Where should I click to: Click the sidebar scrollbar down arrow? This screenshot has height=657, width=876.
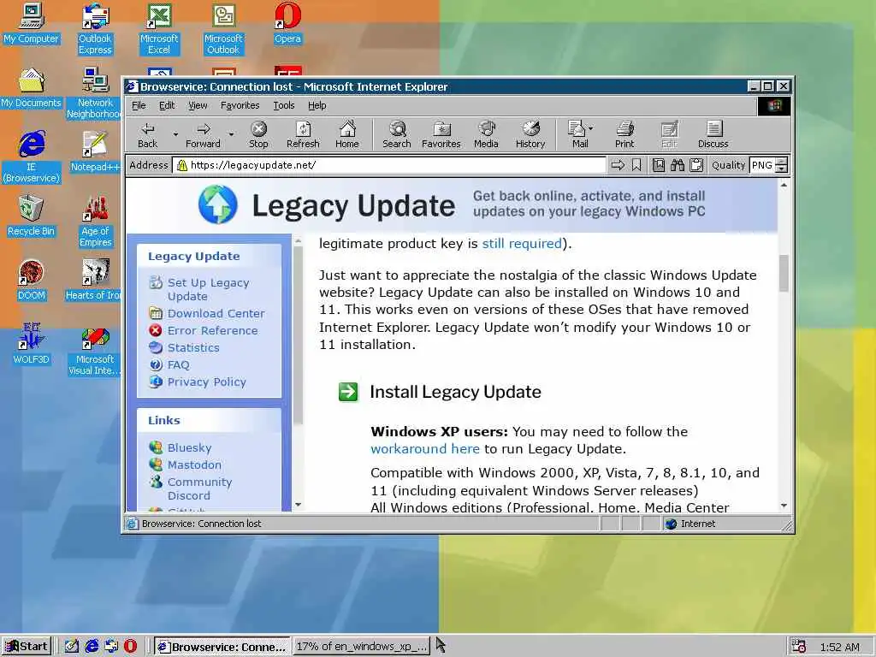pos(299,505)
